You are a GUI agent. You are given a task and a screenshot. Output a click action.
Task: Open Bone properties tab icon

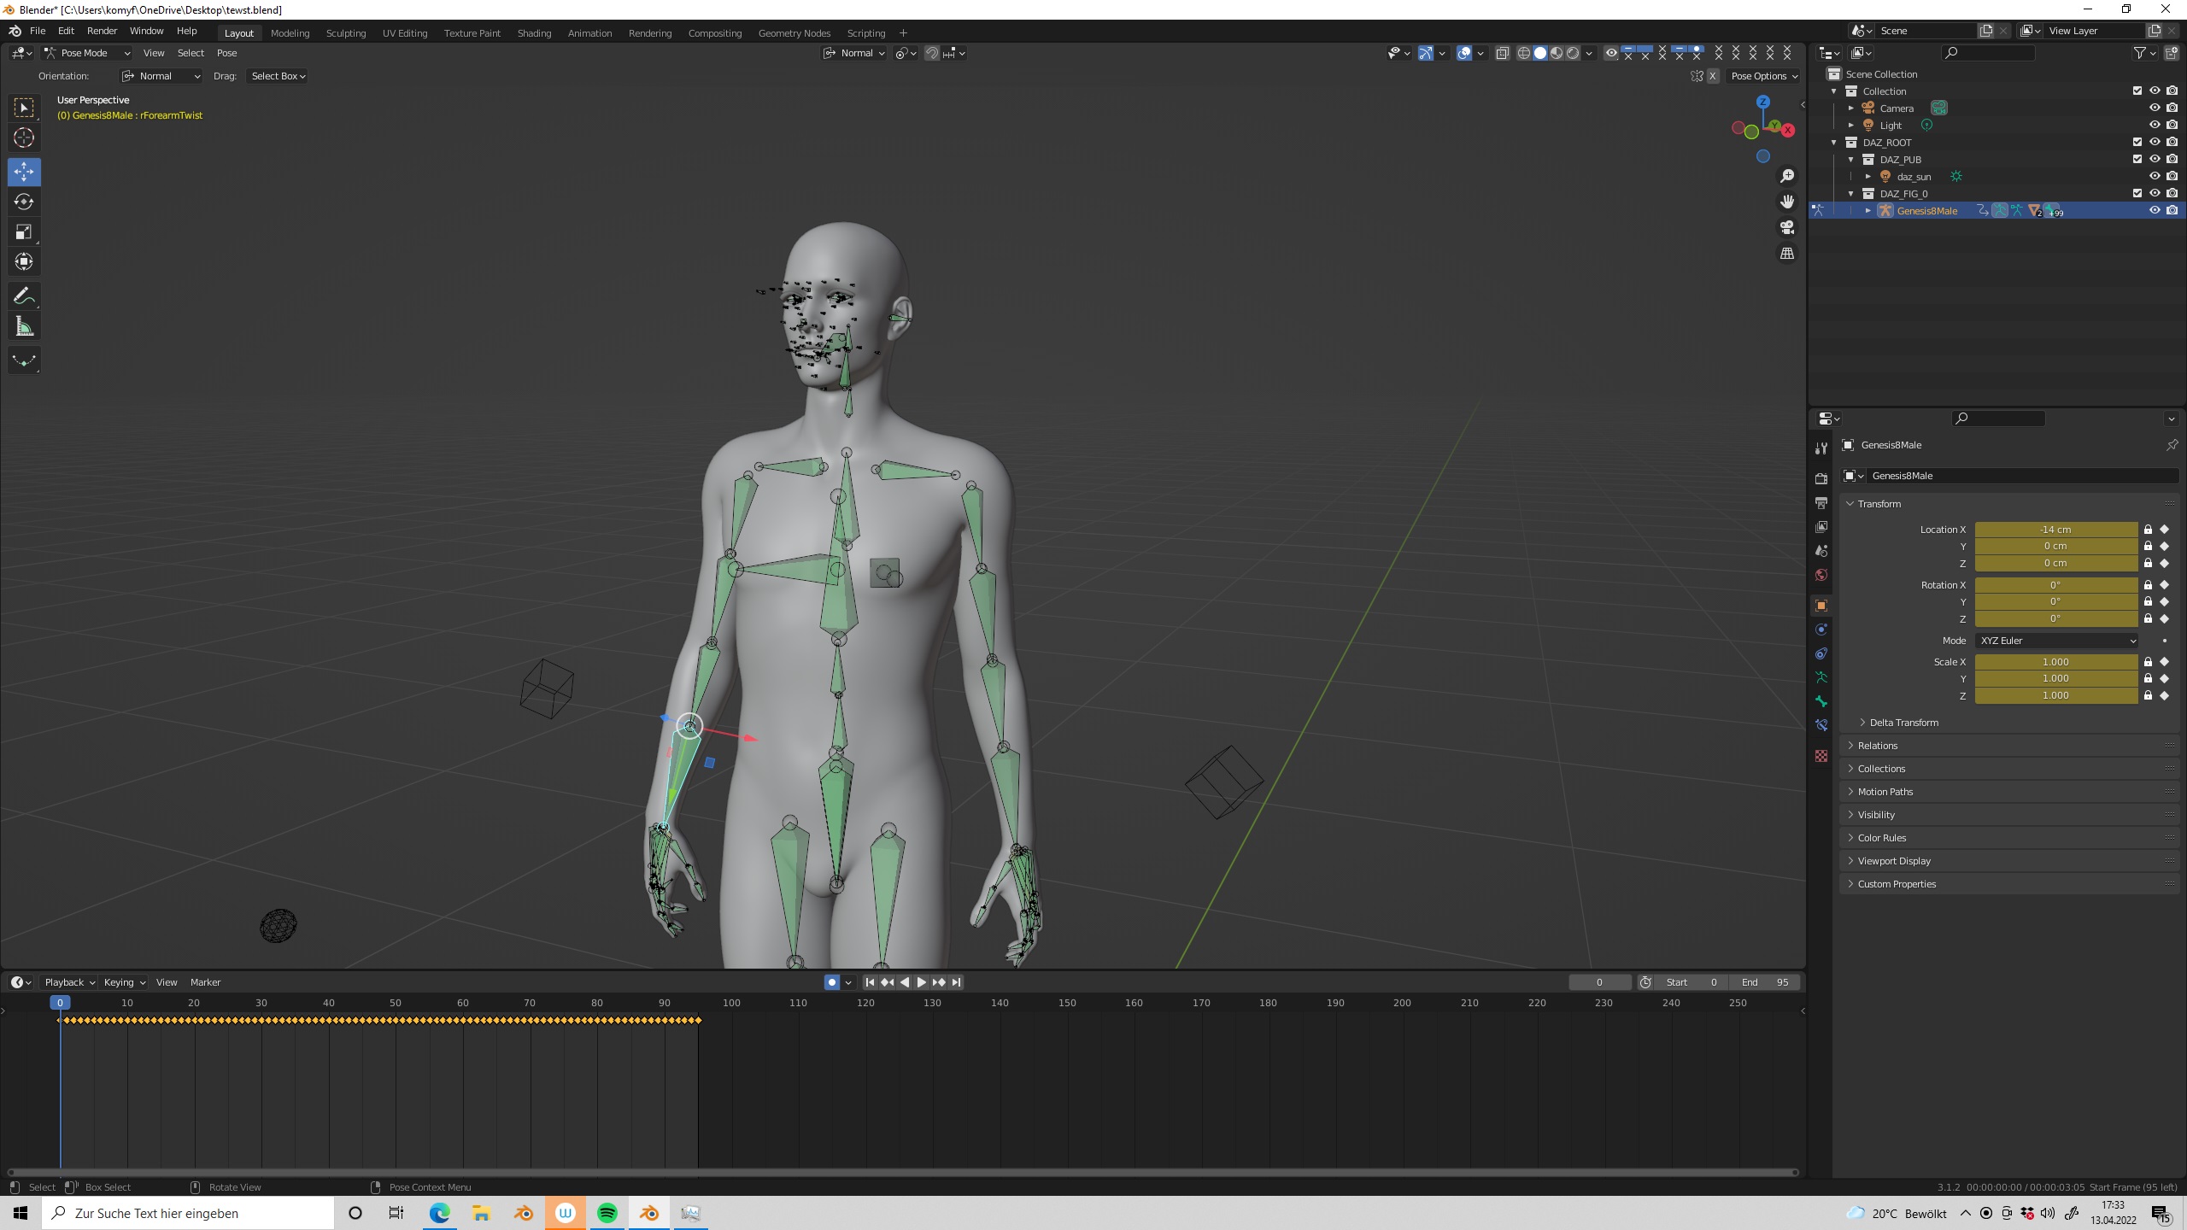[x=1821, y=701]
